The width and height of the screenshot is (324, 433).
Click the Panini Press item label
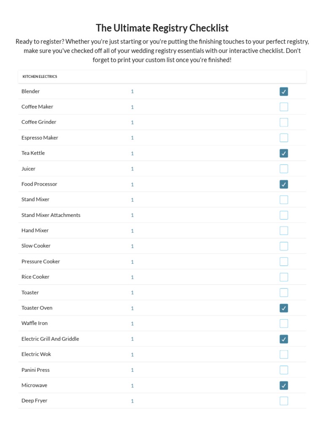[x=35, y=370]
